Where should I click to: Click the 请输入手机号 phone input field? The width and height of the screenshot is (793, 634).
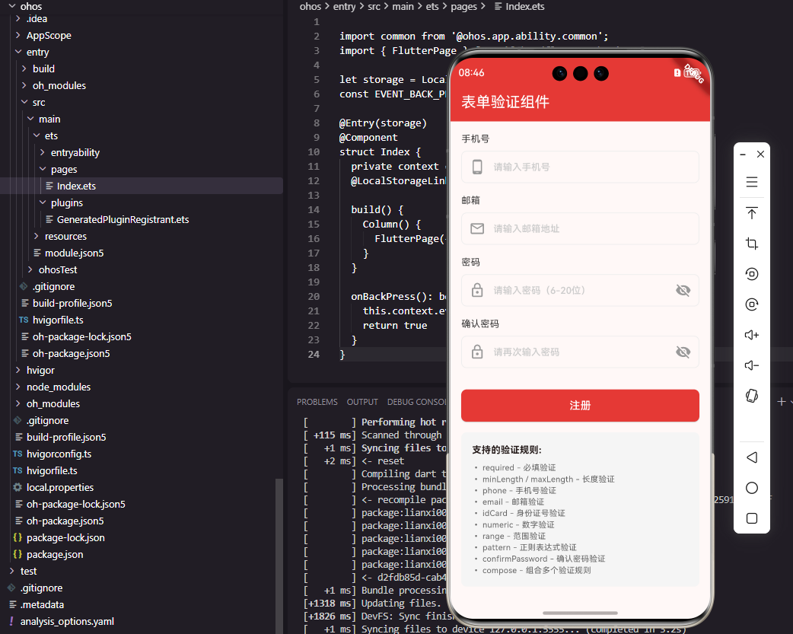tap(580, 167)
